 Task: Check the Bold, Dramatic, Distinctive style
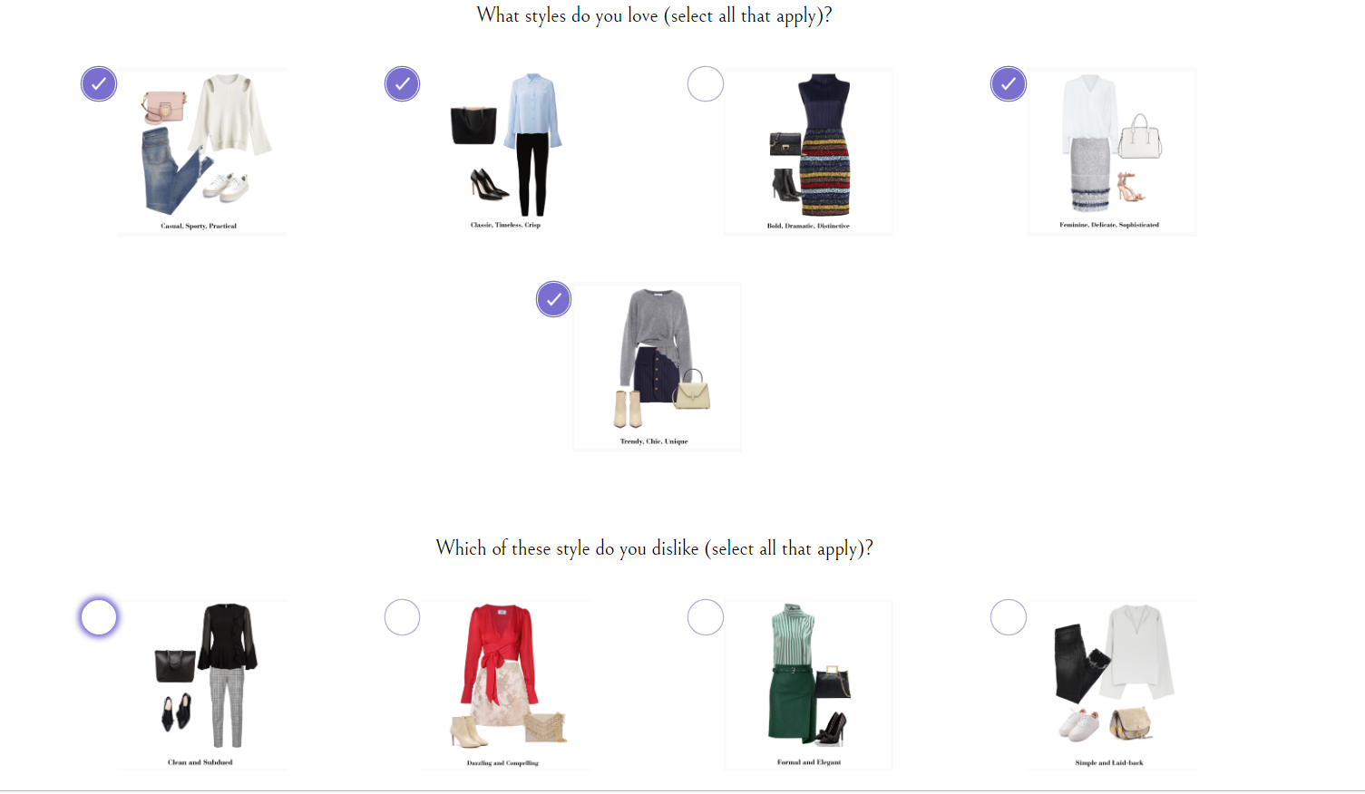coord(706,84)
